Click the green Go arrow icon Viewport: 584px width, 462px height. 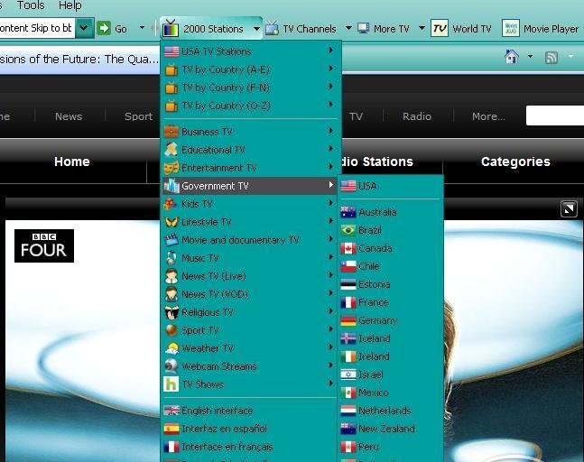104,28
